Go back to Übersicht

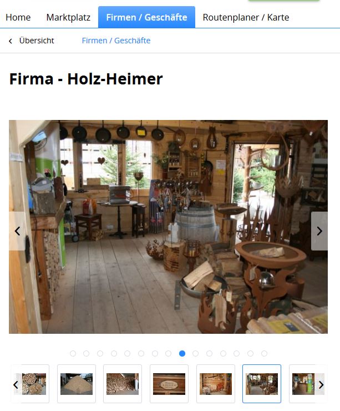pyautogui.click(x=37, y=41)
